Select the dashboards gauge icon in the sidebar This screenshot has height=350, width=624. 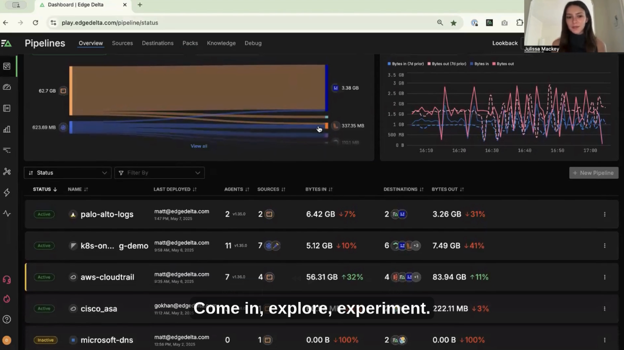pyautogui.click(x=7, y=87)
